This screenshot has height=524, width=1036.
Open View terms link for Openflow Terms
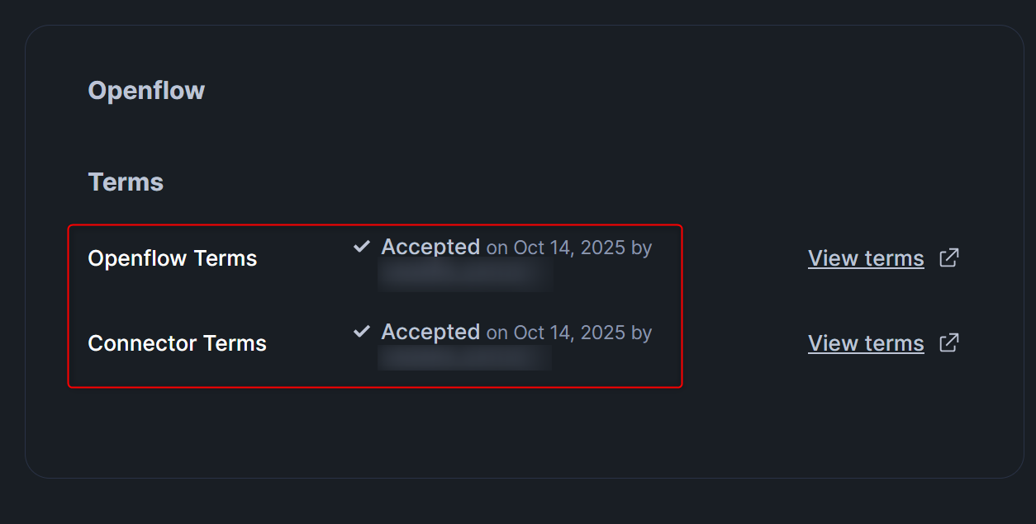pyautogui.click(x=865, y=258)
